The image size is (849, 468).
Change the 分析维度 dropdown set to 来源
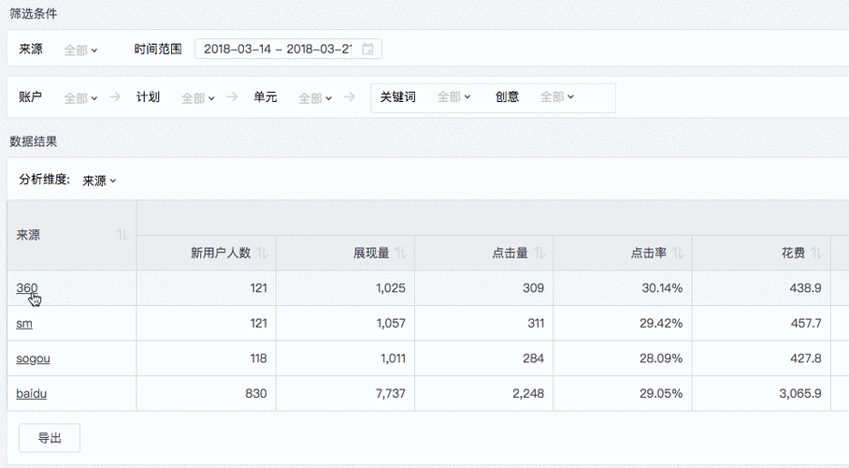[x=99, y=181]
